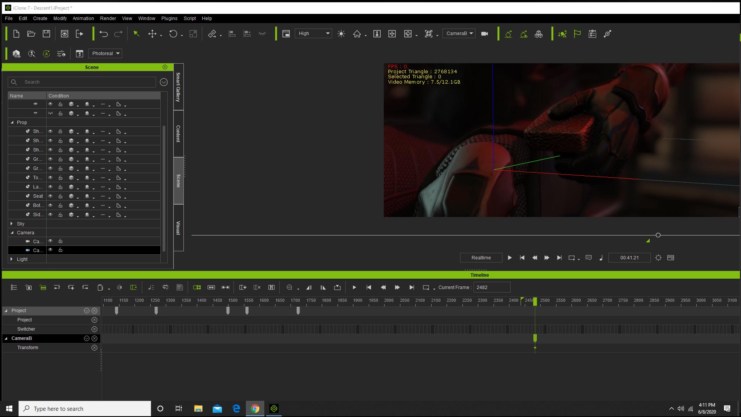Toggle lock on Seat prop row
Viewport: 741px width, 417px height.
(x=60, y=196)
